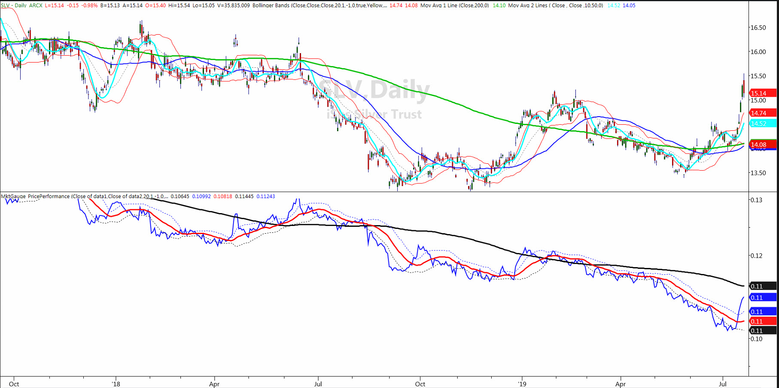Click the red 15.14 last price tag

[x=763, y=93]
